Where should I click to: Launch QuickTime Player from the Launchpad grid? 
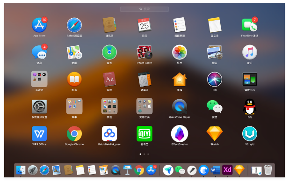tap(180, 106)
